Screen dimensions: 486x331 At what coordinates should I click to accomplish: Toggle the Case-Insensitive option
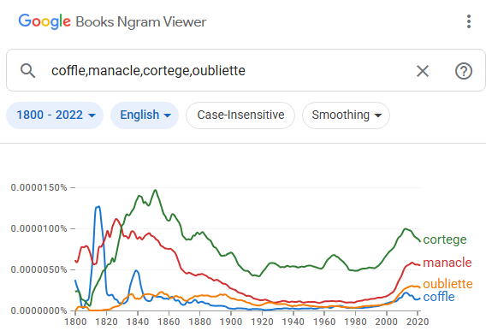pos(240,115)
